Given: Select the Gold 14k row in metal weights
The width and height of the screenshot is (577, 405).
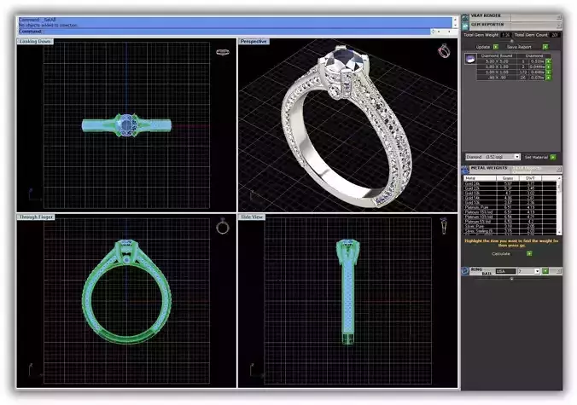Looking at the screenshot, I should 510,198.
